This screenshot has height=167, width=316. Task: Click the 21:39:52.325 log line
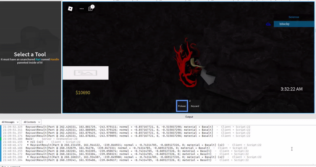click(127, 127)
